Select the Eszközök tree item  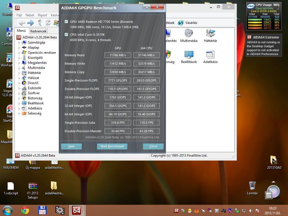34,88
